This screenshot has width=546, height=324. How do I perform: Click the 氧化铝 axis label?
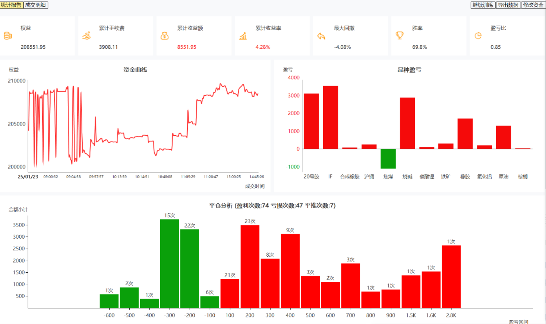484,177
